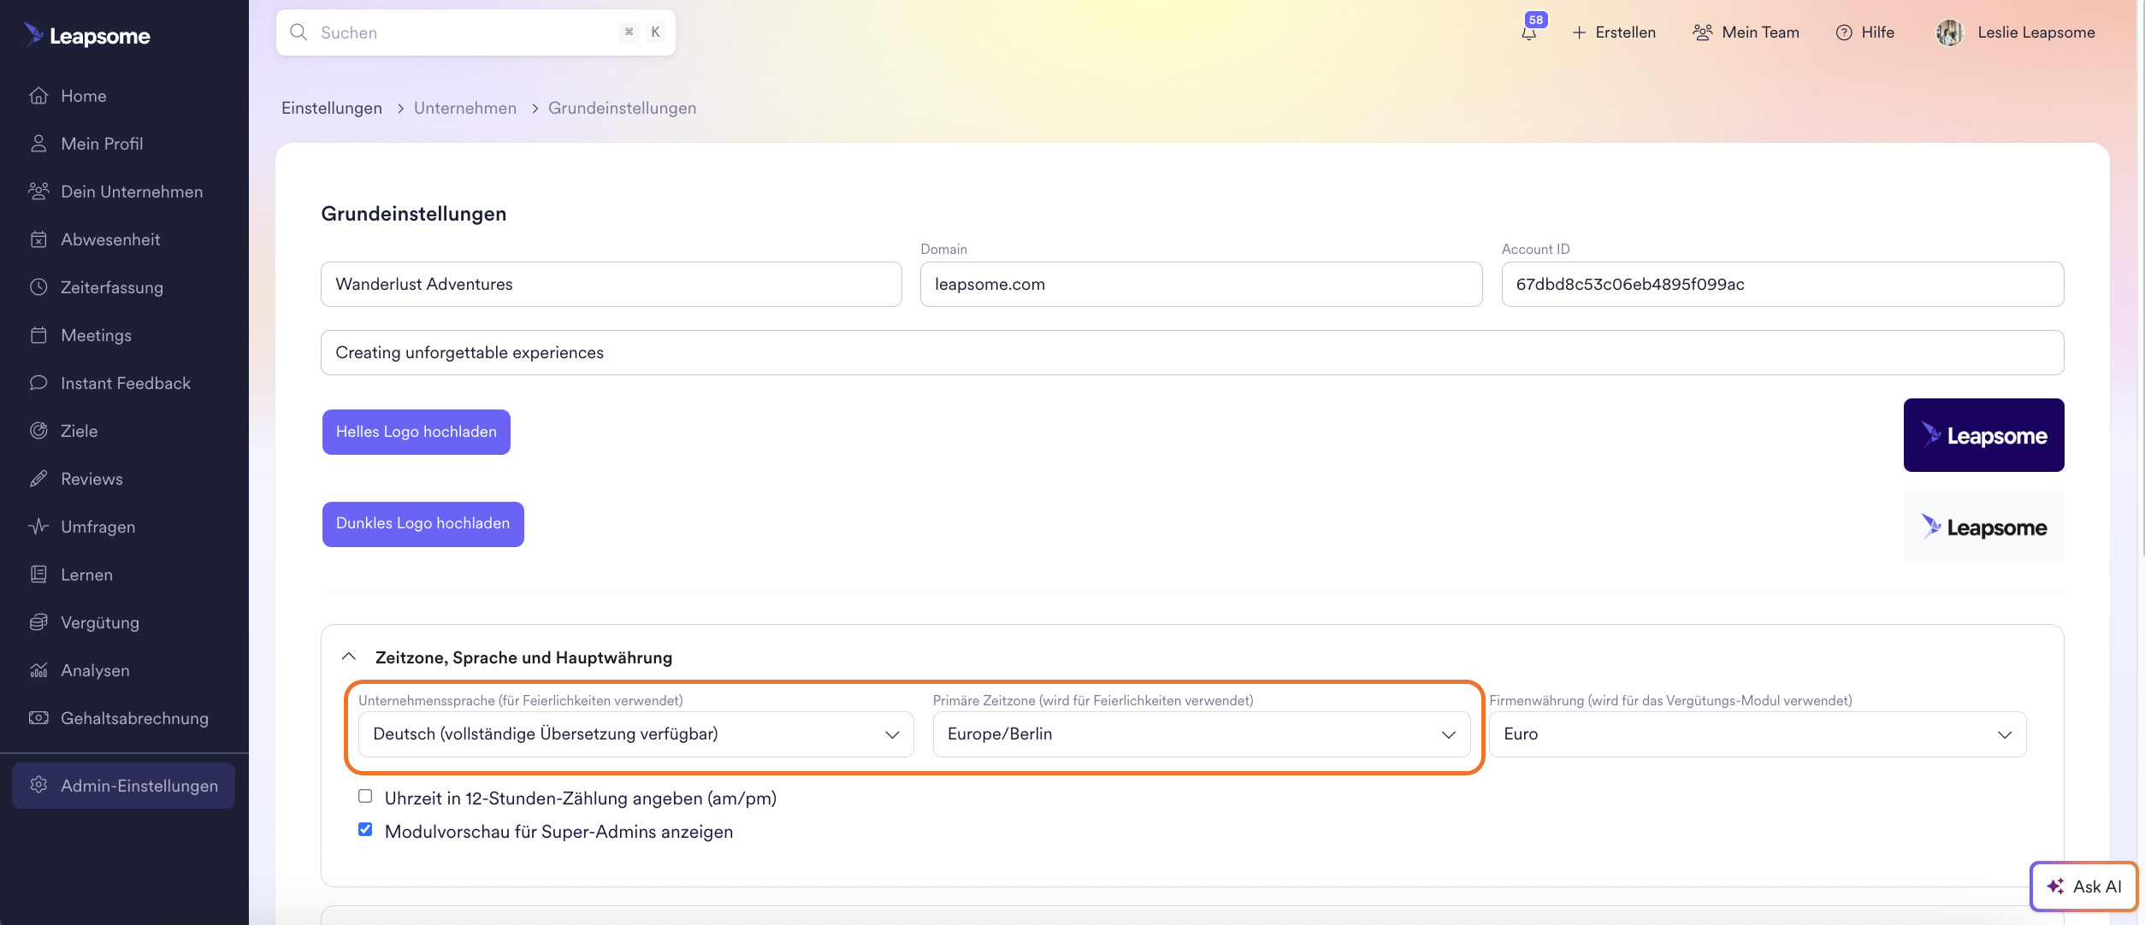2145x925 pixels.
Task: Click the Instant Feedback chat icon
Action: tap(38, 383)
